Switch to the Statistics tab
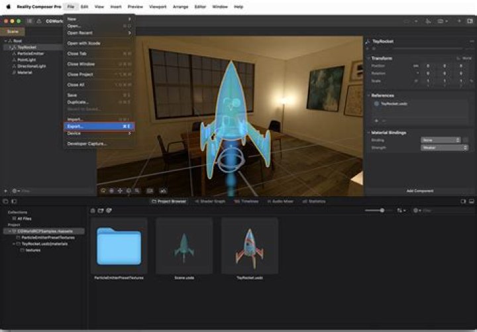 coord(314,201)
